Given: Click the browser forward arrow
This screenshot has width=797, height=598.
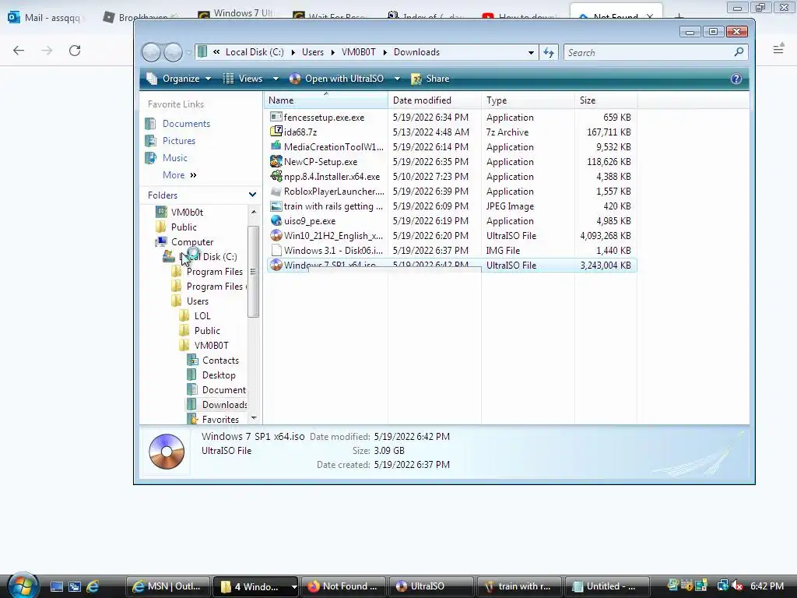Looking at the screenshot, I should point(47,51).
